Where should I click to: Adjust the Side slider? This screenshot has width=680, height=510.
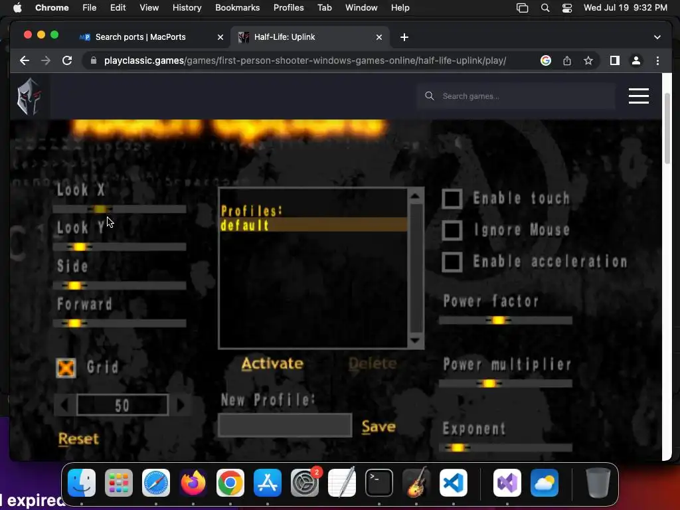click(x=120, y=286)
